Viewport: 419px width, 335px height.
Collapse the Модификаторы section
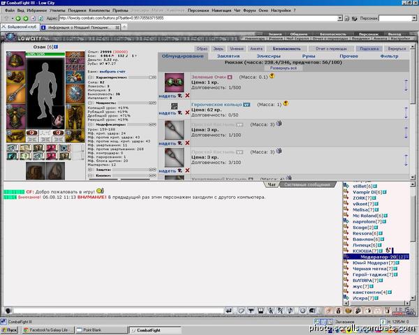(x=90, y=124)
